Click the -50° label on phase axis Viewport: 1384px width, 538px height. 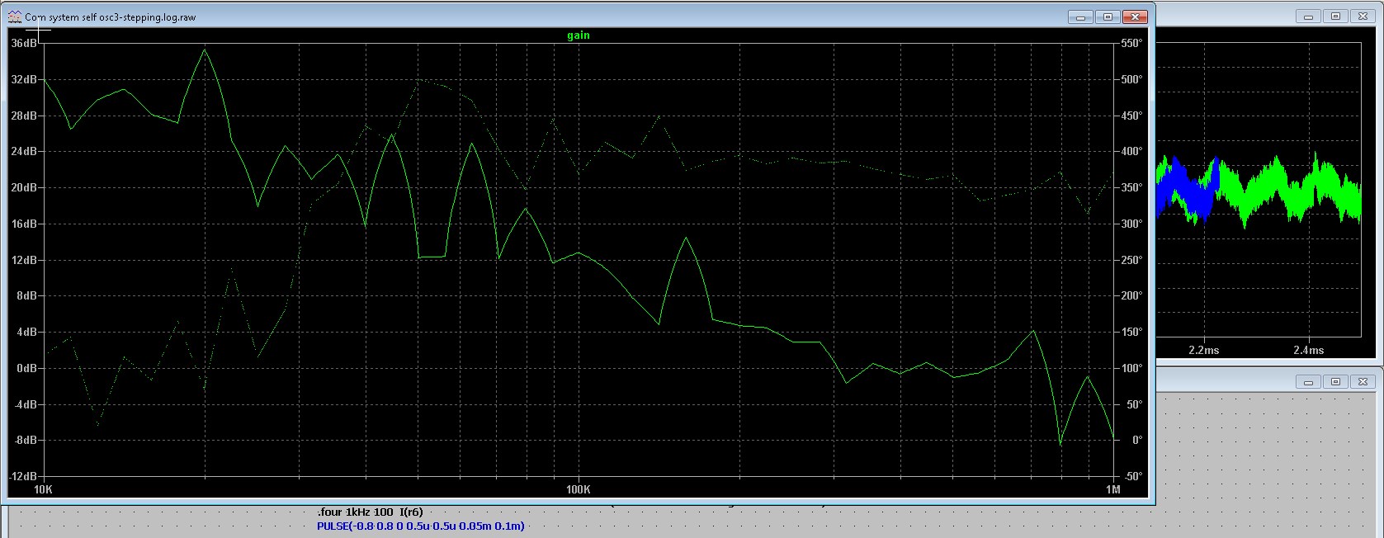(x=1132, y=476)
